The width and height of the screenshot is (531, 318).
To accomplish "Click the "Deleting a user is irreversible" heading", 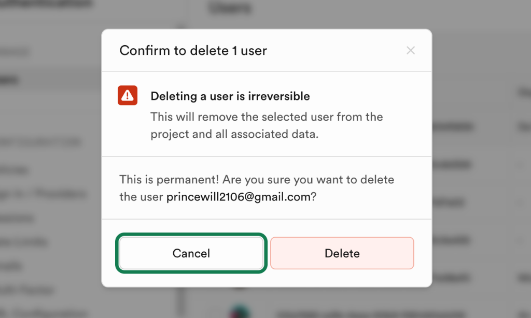I will click(x=230, y=96).
